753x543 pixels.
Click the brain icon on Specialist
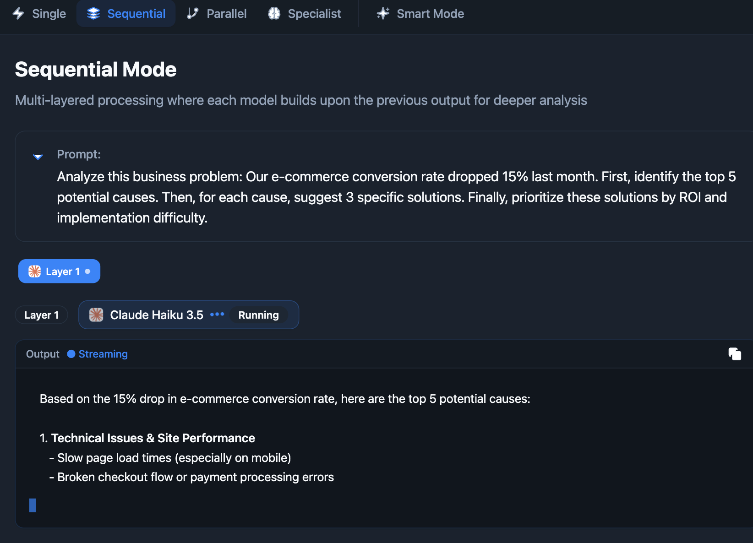pos(274,14)
